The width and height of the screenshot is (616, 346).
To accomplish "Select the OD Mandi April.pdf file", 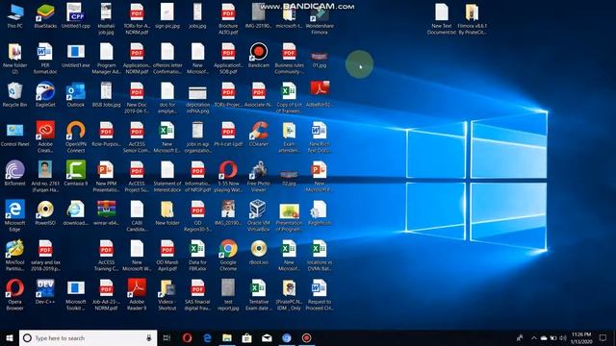I will tap(167, 256).
